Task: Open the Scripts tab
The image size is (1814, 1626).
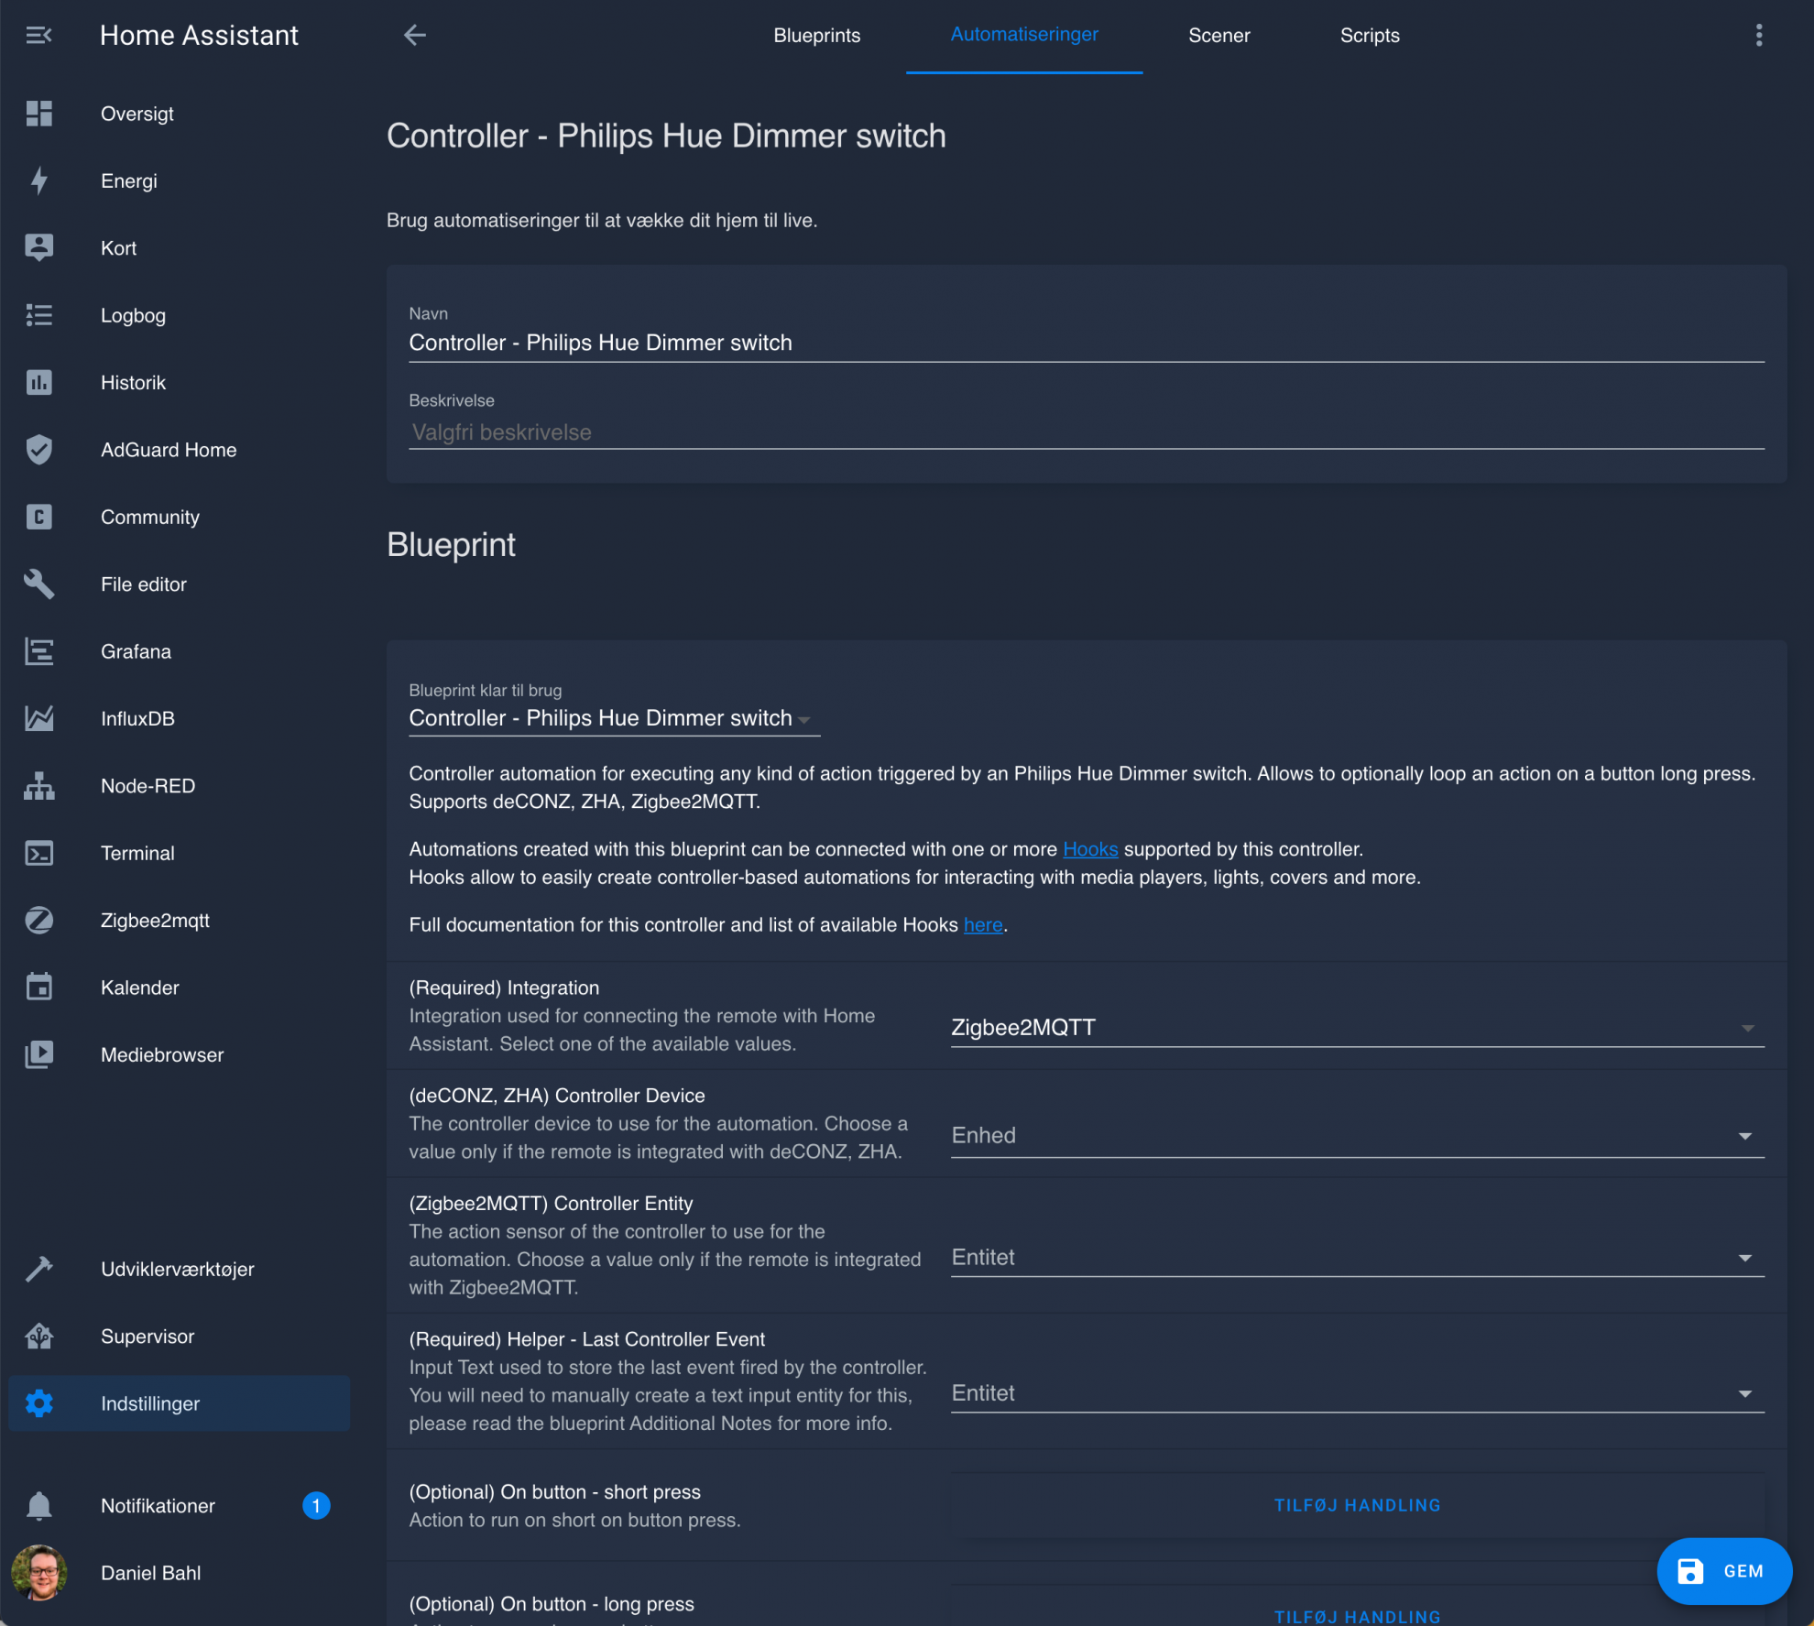Action: pos(1370,35)
